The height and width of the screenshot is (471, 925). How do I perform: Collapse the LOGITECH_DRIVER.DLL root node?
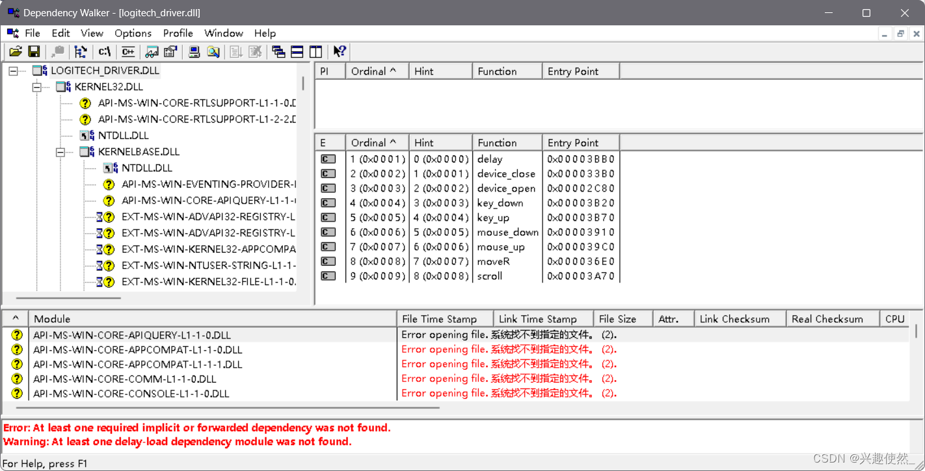(x=13, y=71)
